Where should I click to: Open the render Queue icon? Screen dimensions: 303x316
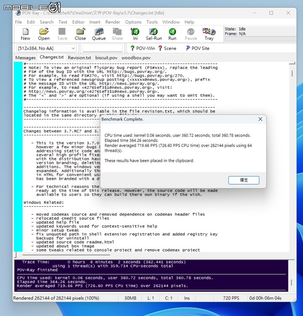click(x=99, y=34)
